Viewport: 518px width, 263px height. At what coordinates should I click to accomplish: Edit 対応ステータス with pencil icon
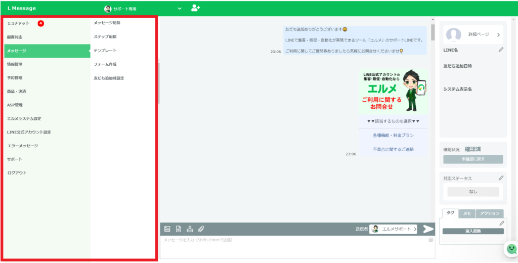[x=501, y=178]
